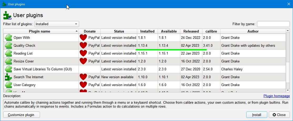Screen dimensions: 293x121
Task: Open the Filter list of plugins dropdown
Action: click(x=56, y=24)
